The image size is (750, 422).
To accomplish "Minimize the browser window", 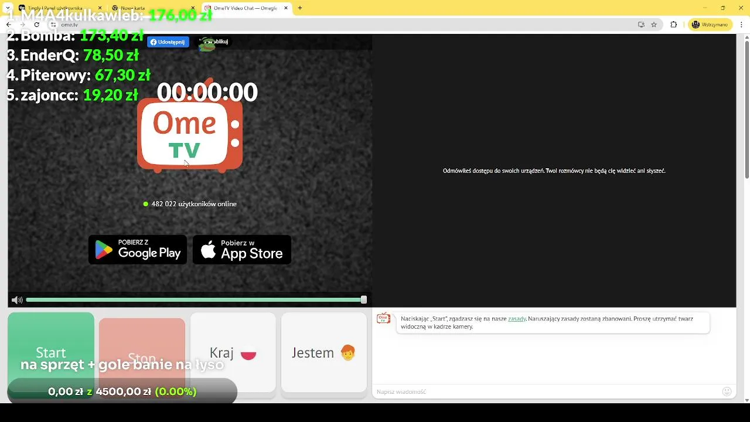I will [x=704, y=8].
